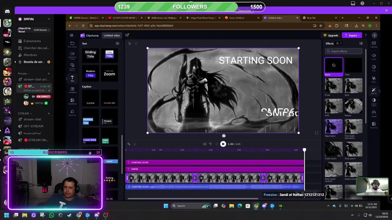Open boost goal 2/28 Boosts chevron
The height and width of the screenshot is (220, 392).
48,30
